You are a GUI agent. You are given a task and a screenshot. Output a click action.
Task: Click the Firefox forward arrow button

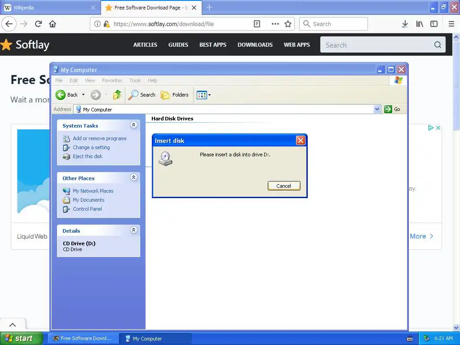(24, 24)
